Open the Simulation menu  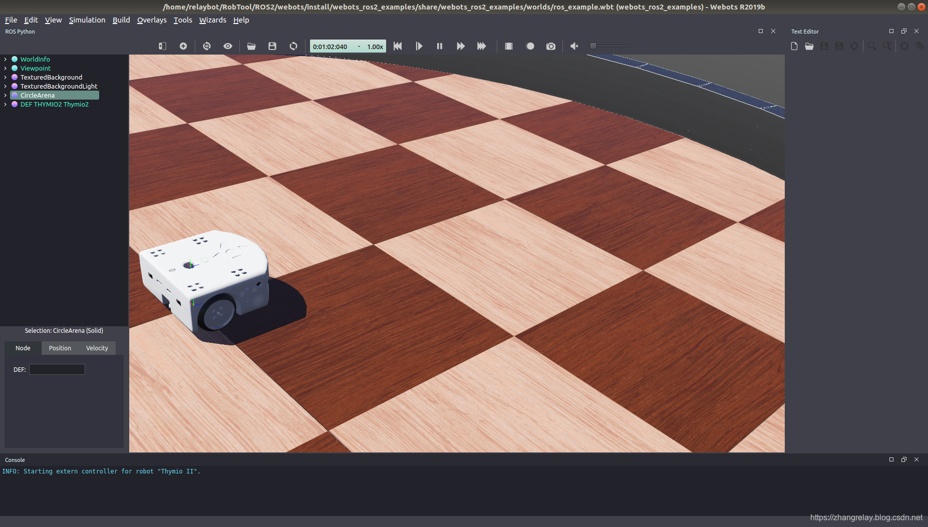[87, 20]
